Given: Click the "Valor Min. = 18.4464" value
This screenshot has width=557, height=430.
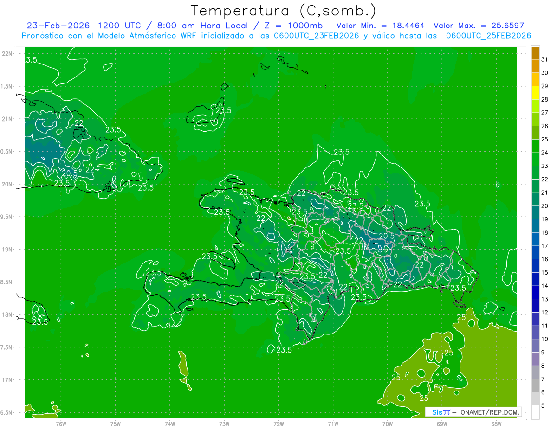Looking at the screenshot, I should [x=381, y=25].
